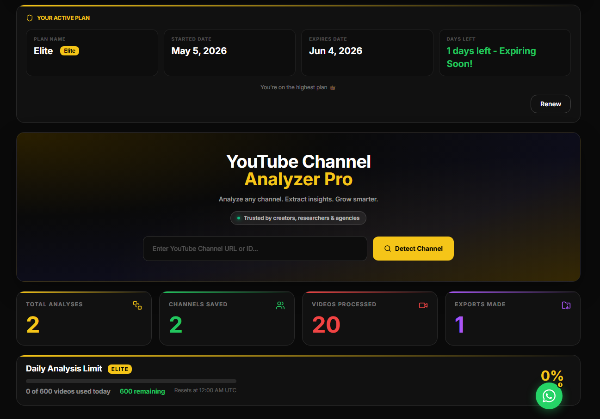600x419 pixels.
Task: Click the 'VIDEOS PROCESSED' card label
Action: 344,304
